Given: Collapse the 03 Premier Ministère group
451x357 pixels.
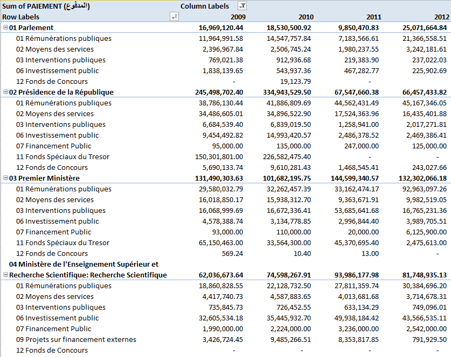Looking at the screenshot, I should [5, 178].
